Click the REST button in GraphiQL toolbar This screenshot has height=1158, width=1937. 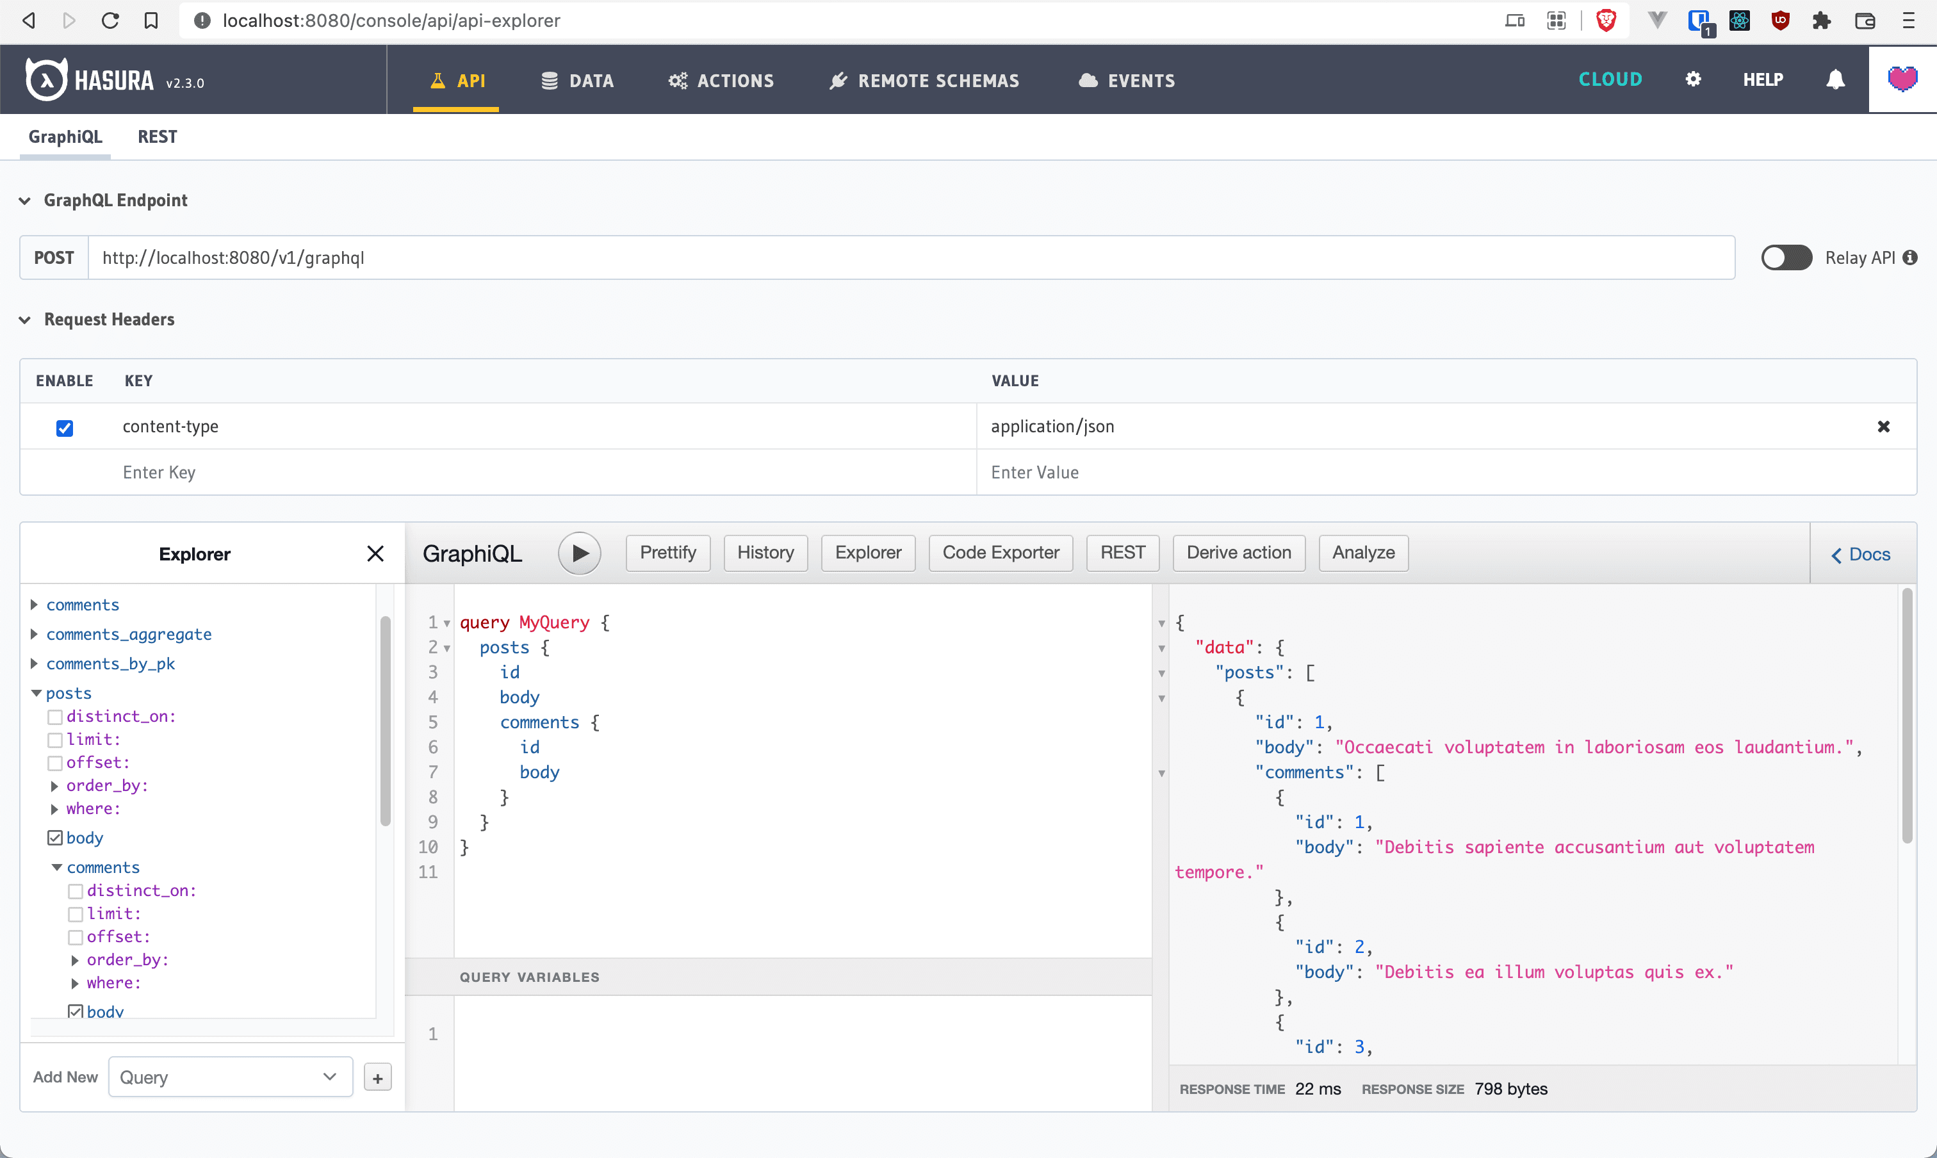coord(1122,551)
